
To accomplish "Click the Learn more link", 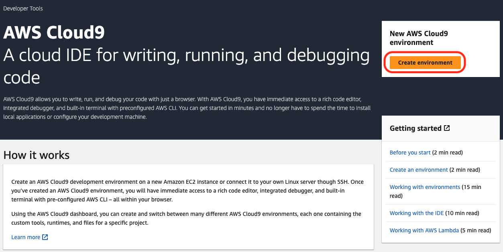I will tap(26, 237).
